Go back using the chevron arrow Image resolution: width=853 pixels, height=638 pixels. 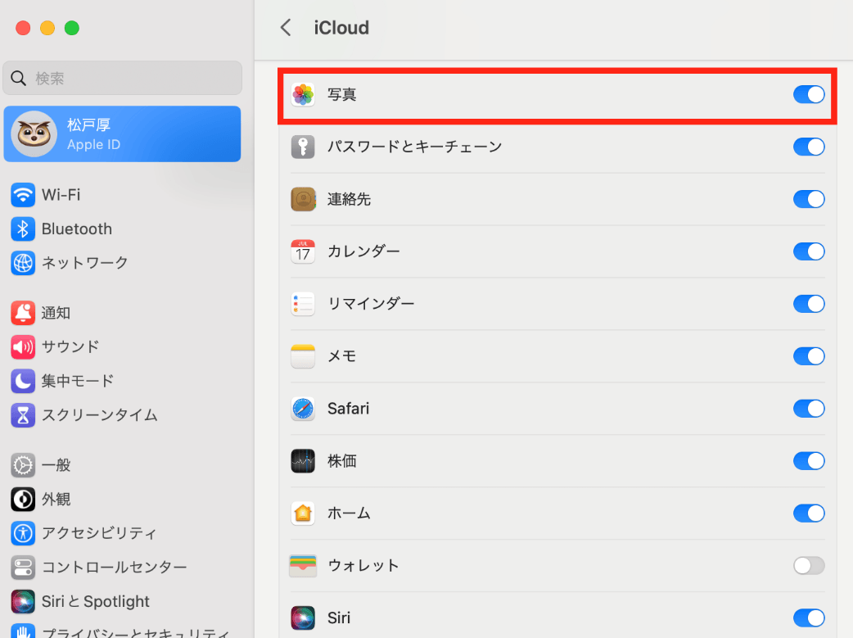[x=286, y=28]
